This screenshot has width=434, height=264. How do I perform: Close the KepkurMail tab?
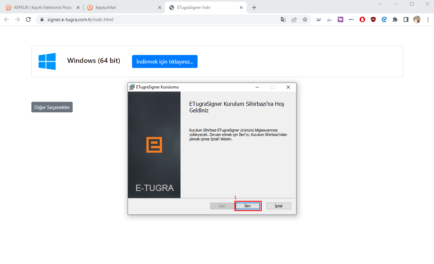[x=160, y=8]
